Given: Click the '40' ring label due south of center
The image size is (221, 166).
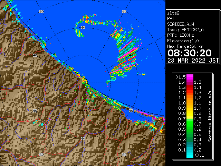Looking at the screenshot, I should (83, 138).
